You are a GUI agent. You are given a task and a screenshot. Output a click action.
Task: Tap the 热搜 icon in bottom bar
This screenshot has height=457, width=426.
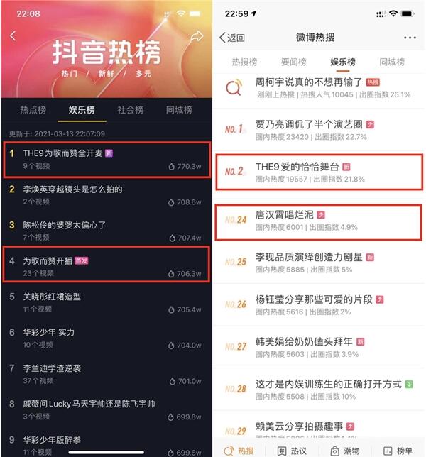229,451
